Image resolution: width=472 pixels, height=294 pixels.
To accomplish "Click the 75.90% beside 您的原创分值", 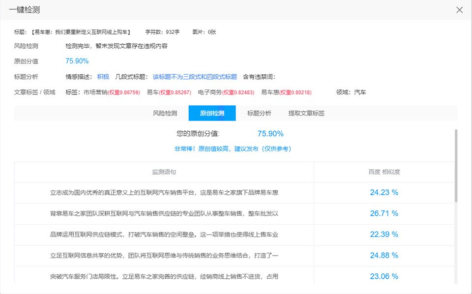I will [270, 134].
